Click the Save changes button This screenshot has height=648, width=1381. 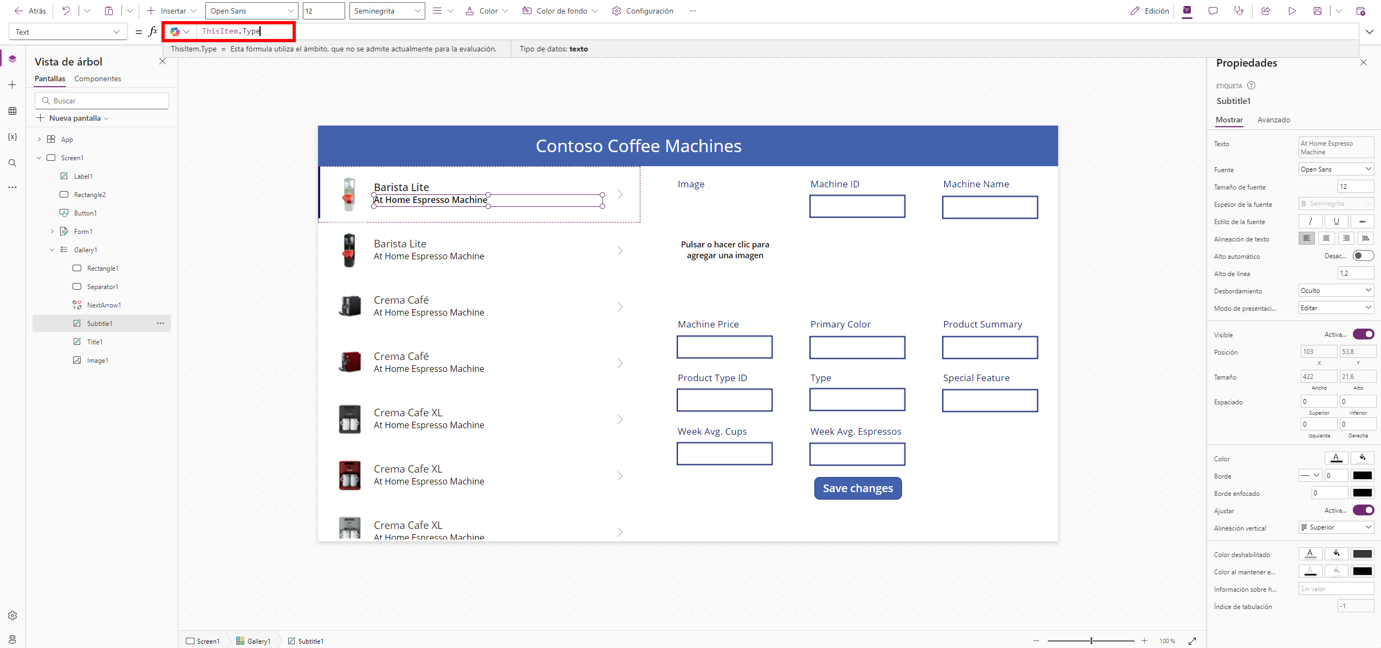click(x=858, y=488)
